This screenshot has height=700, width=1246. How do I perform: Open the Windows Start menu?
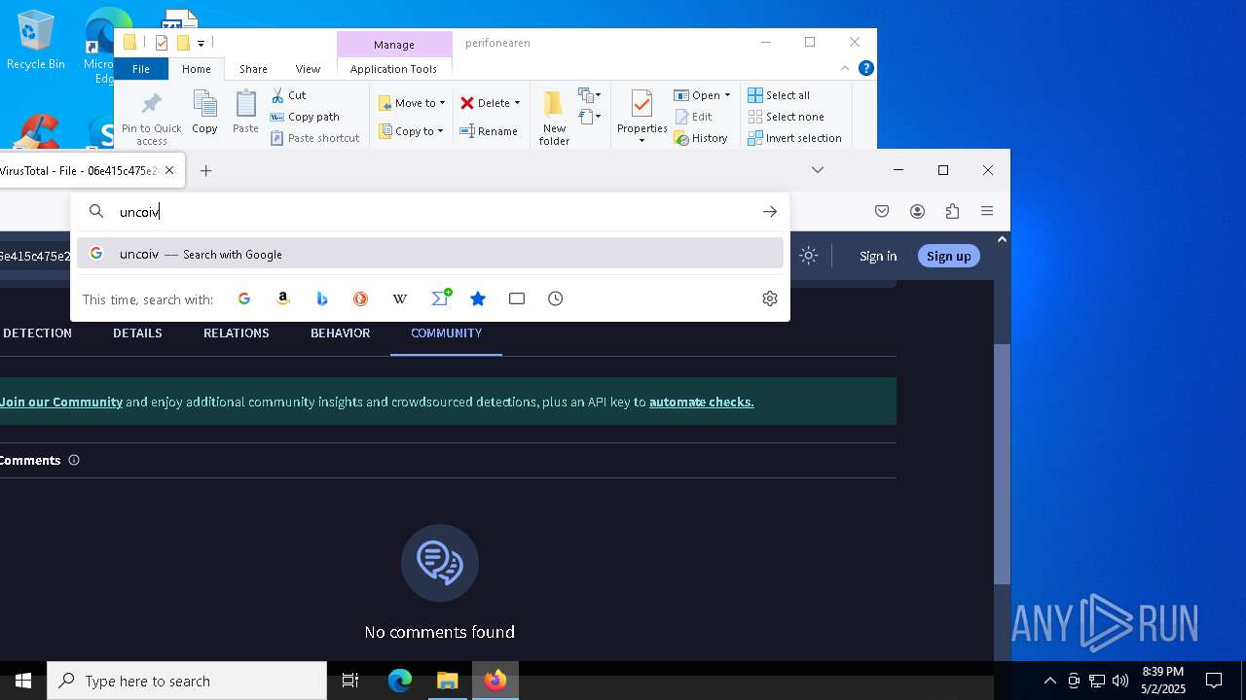(x=23, y=681)
